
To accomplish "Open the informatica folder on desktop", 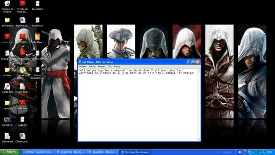I will tap(7, 22).
